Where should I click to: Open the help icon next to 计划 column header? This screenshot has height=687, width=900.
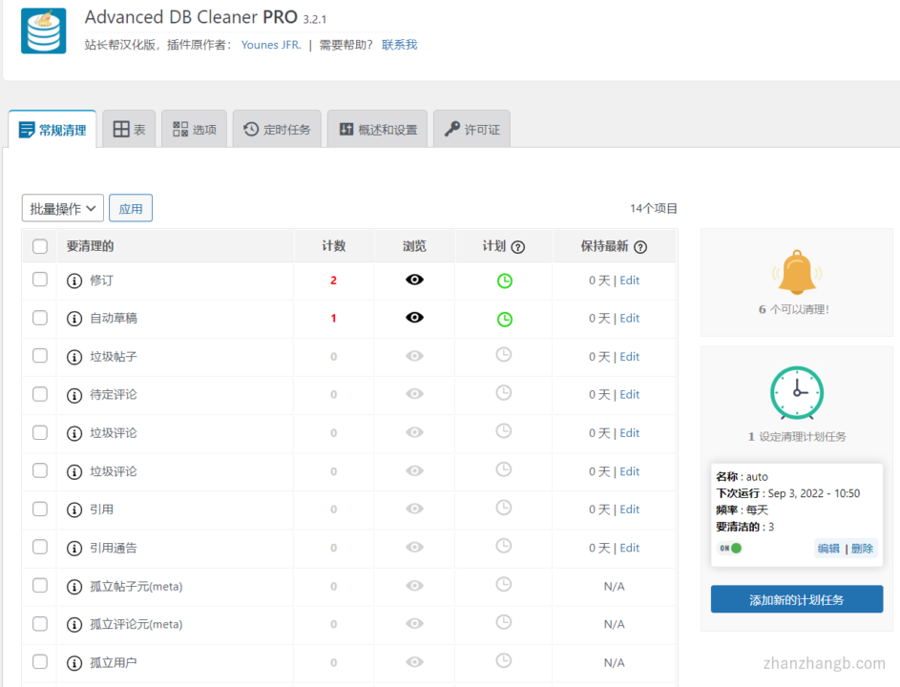click(x=516, y=245)
